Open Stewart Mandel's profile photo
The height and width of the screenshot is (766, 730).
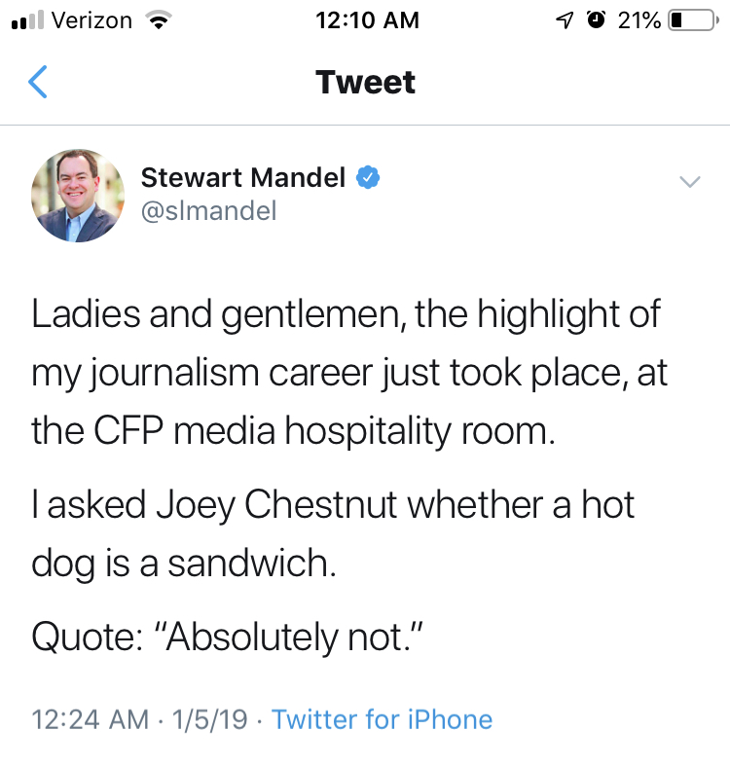point(79,196)
